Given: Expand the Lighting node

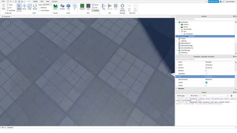Looking at the screenshot, I should click(177, 41).
